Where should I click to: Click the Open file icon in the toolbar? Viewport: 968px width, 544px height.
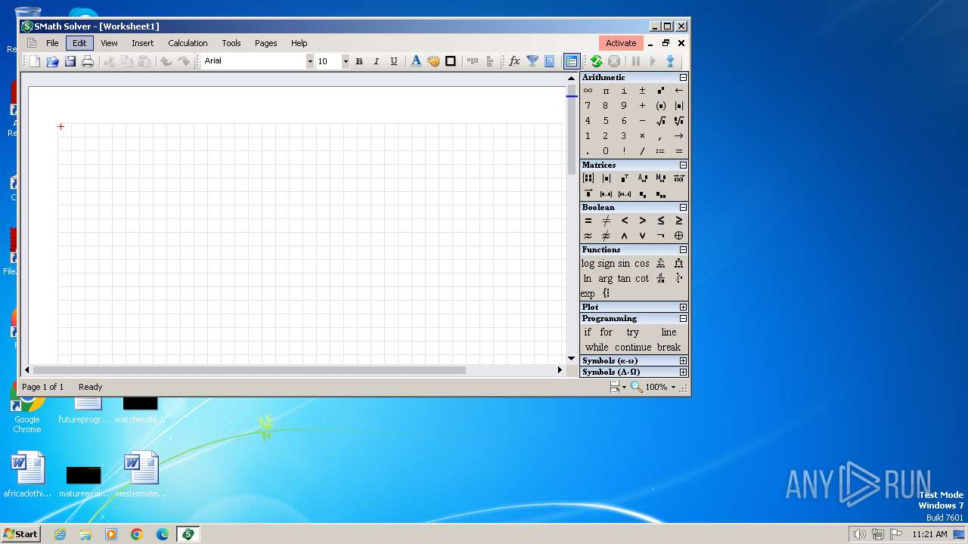tap(52, 61)
